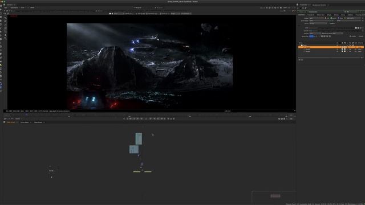
Task: Click the spline key number field
Action: (311, 36)
